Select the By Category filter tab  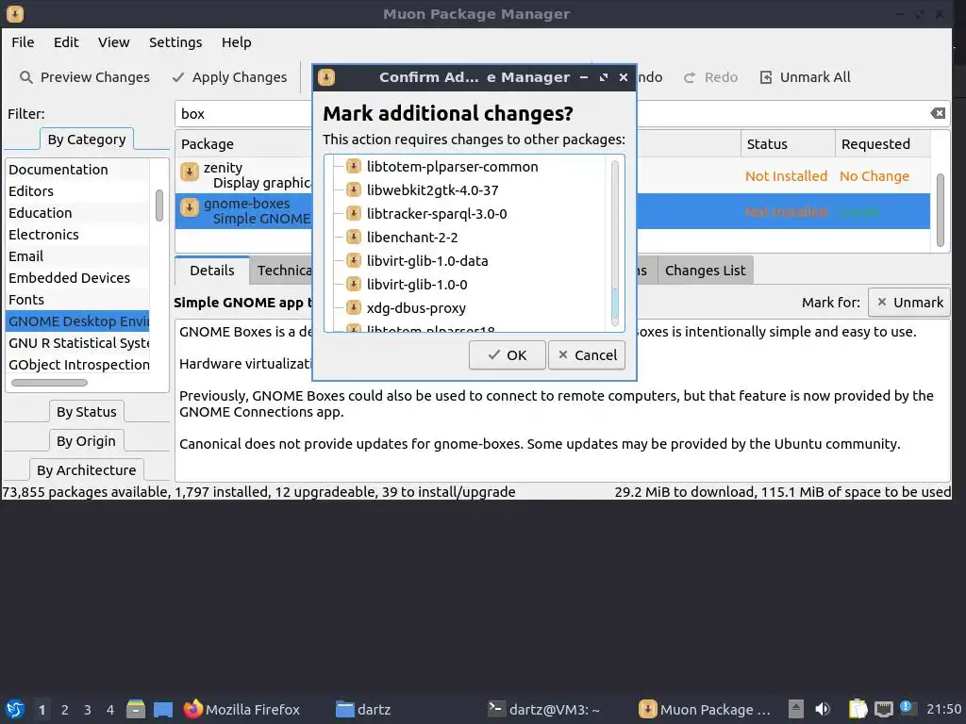click(87, 140)
